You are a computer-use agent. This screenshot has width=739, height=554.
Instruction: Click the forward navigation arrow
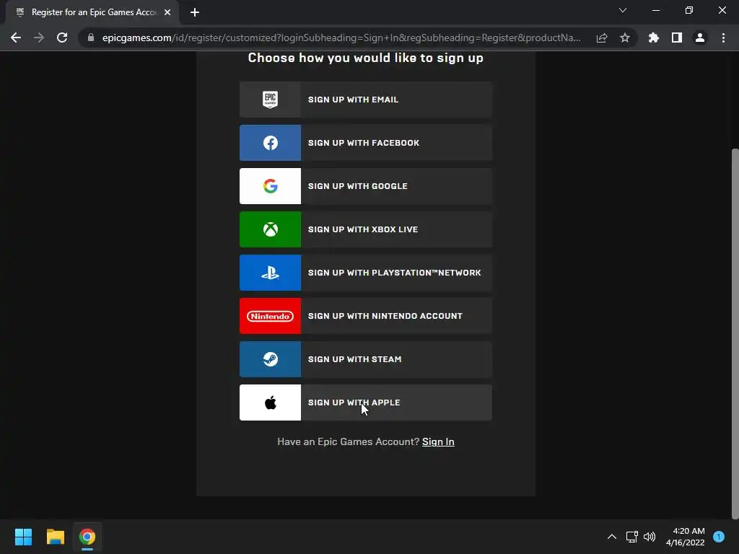point(39,38)
